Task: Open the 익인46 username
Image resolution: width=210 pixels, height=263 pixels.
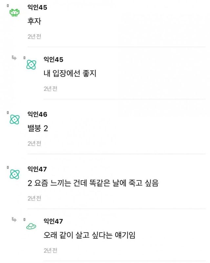Action: click(x=37, y=114)
